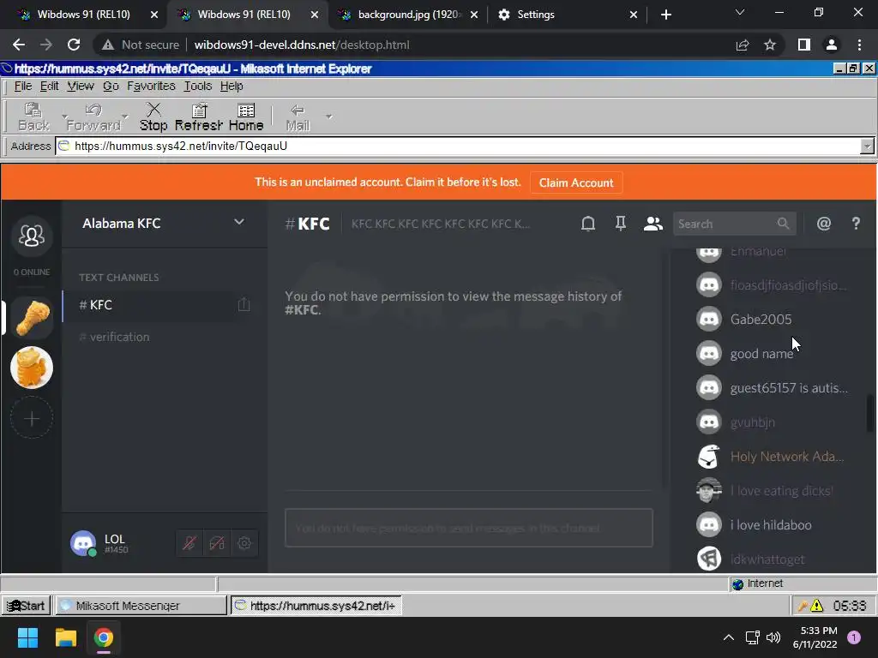
Task: Show hidden system tray icons chevron
Action: tap(729, 637)
